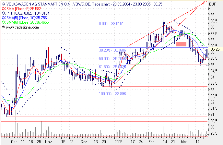Select the SMA [Close, 5]:35.582 legend
Viewport: 223px width, 145px height.
pos(21,9)
